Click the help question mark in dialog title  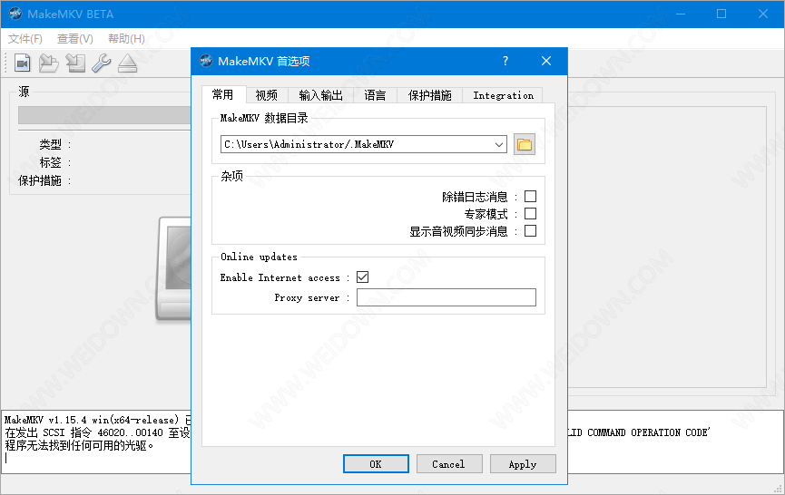(505, 61)
